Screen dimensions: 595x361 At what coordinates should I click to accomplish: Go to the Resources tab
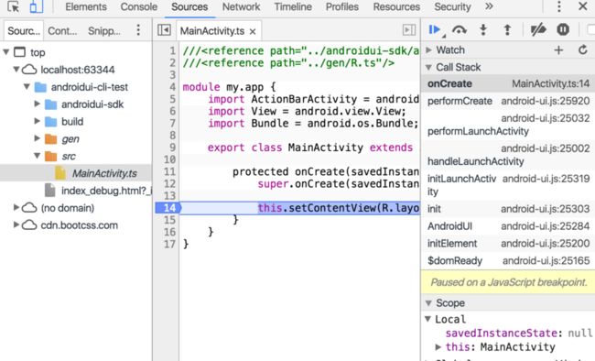[x=396, y=6]
